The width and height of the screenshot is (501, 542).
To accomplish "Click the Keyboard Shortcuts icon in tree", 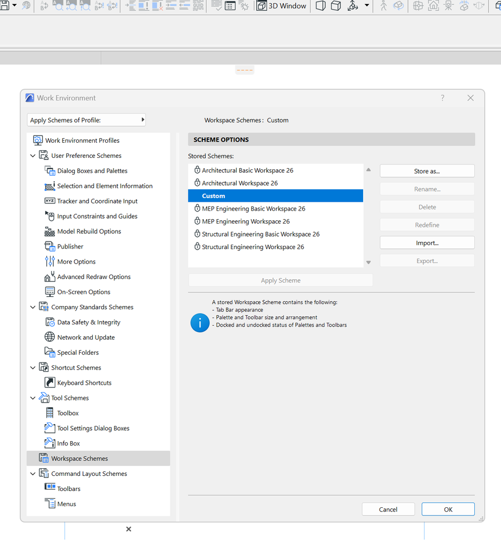I will tap(50, 382).
